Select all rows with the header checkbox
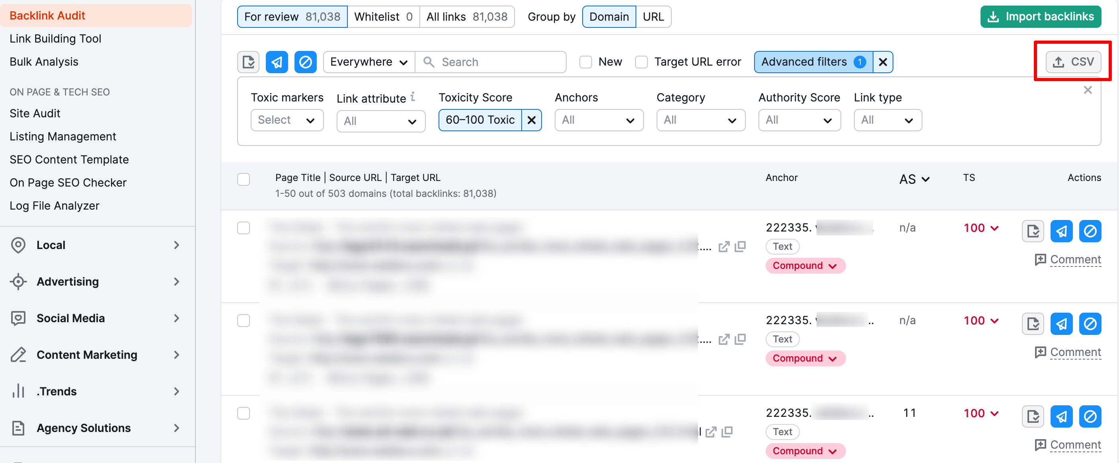 [243, 179]
